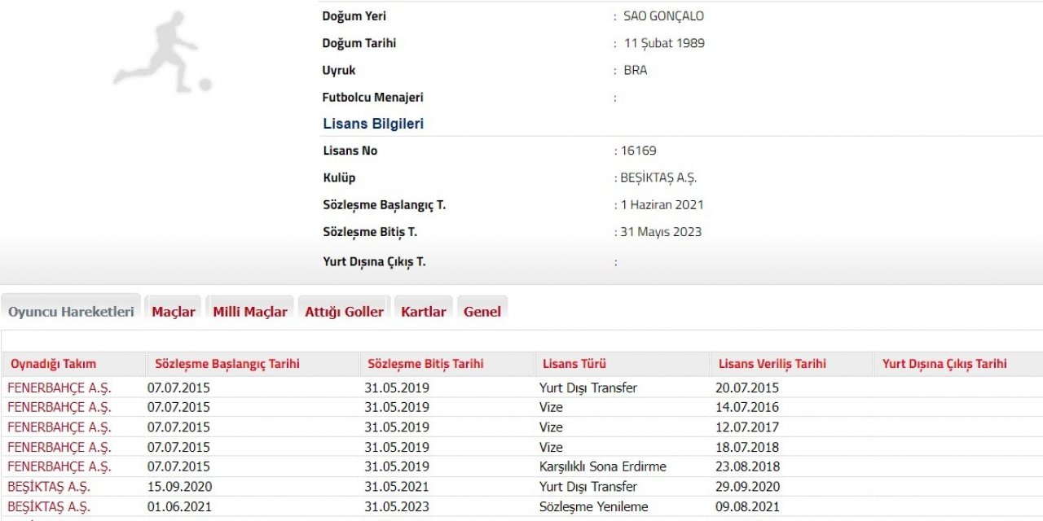The width and height of the screenshot is (1043, 521).
Task: Open Fenerbahçe A.Ş. link in Karşılıklı Sona Erdirme row
Action: coord(59,466)
